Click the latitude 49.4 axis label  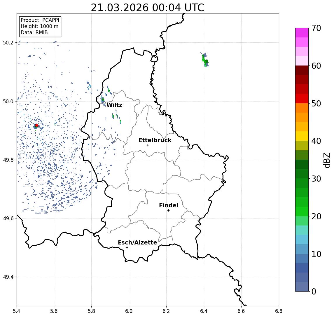pos(8,277)
